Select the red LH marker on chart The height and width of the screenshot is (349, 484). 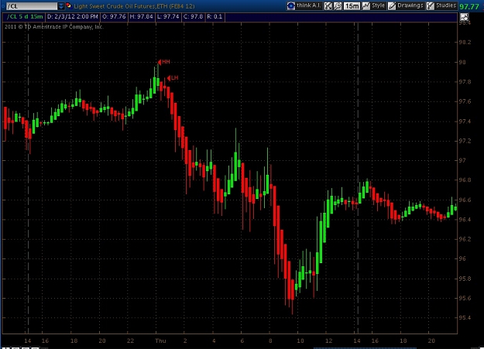[x=173, y=77]
